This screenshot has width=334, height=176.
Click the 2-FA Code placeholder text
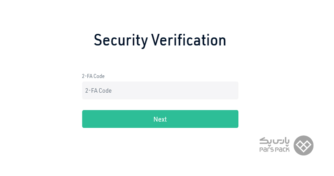(98, 90)
